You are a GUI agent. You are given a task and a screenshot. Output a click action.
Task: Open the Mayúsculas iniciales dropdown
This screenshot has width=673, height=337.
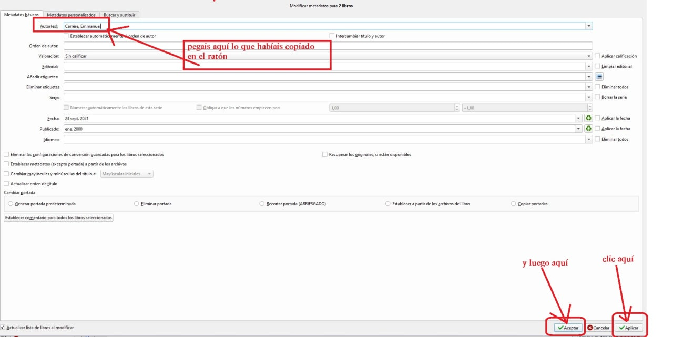127,174
